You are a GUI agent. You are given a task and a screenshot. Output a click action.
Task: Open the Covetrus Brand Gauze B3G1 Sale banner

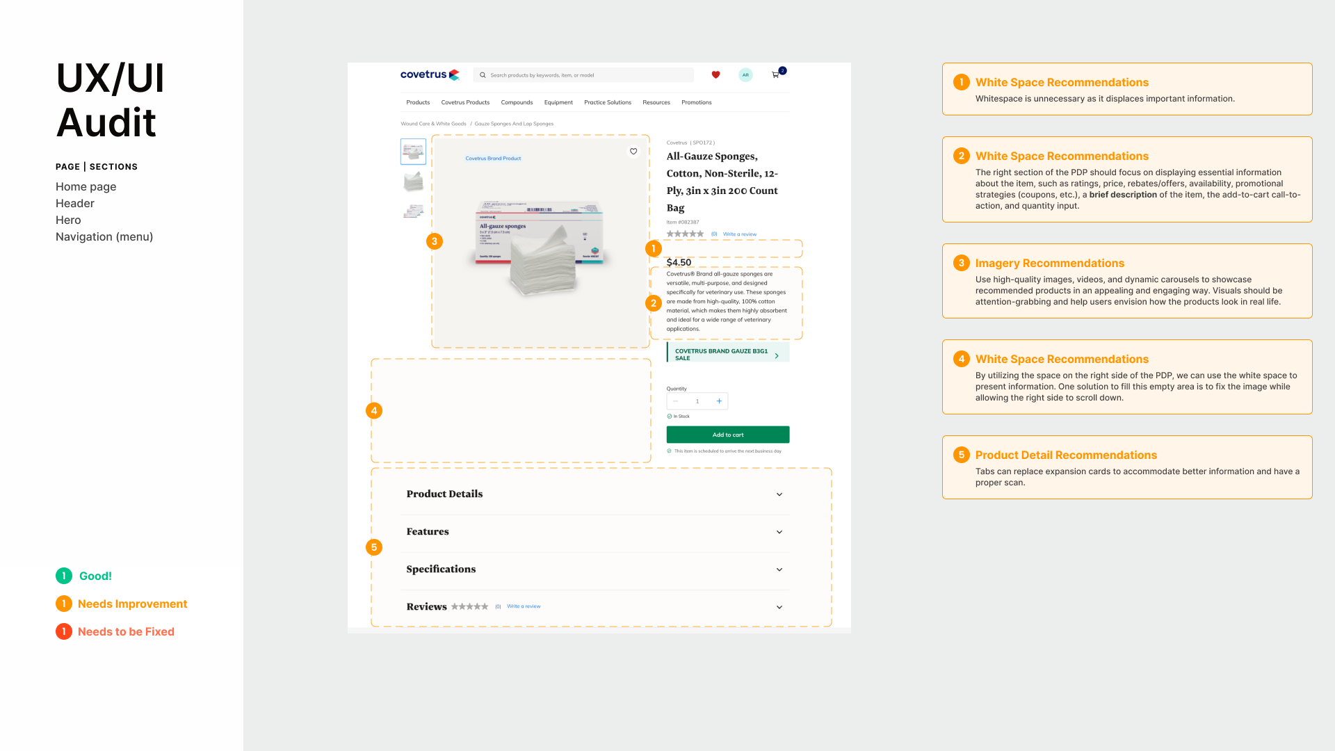click(728, 352)
